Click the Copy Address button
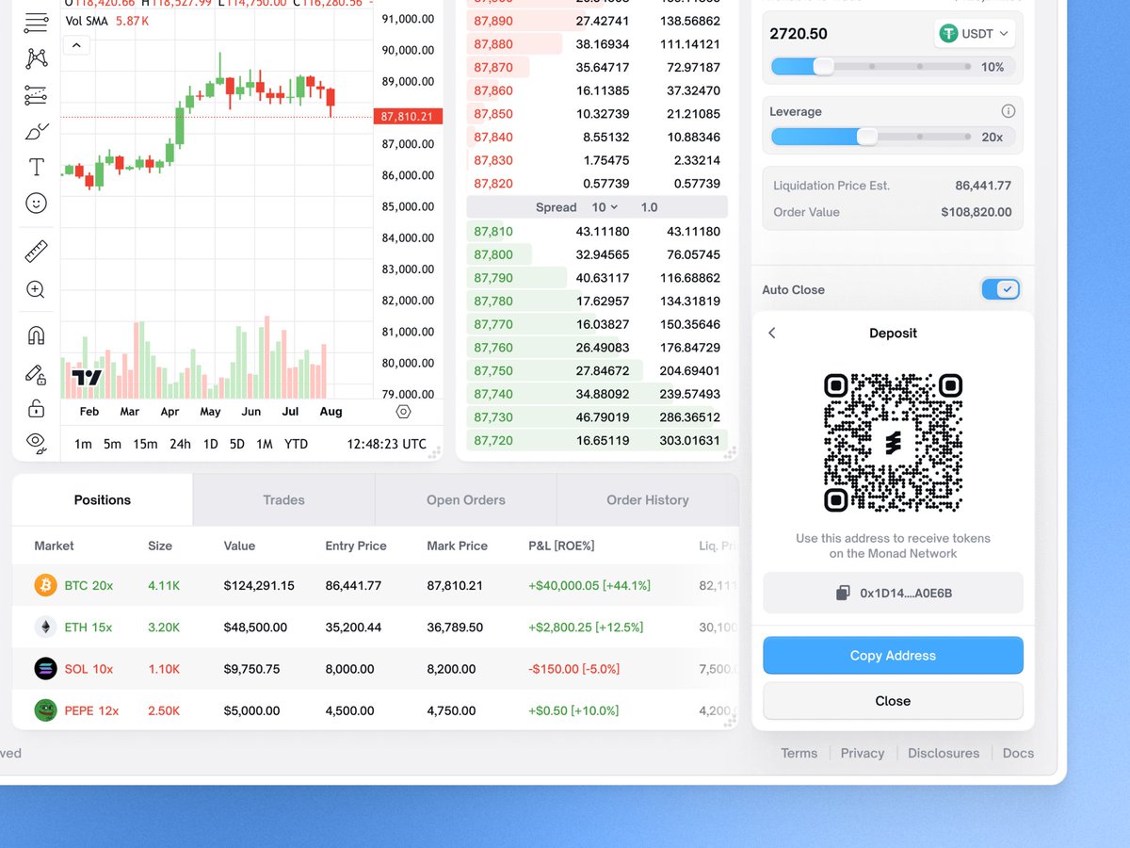1130x848 pixels. point(893,656)
